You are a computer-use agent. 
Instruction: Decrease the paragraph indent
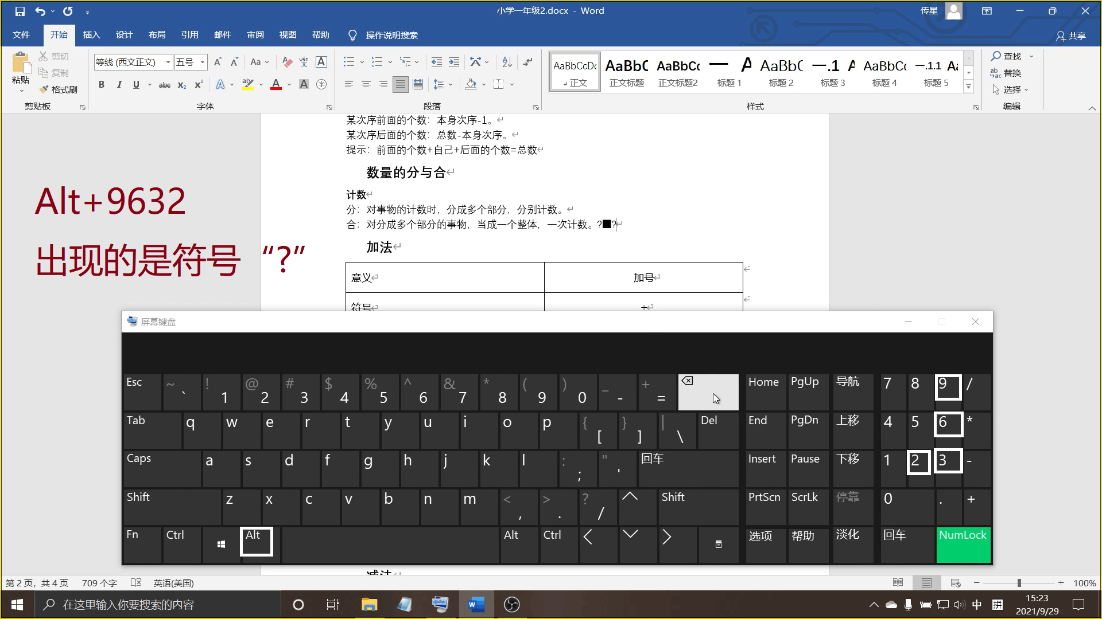(x=437, y=62)
